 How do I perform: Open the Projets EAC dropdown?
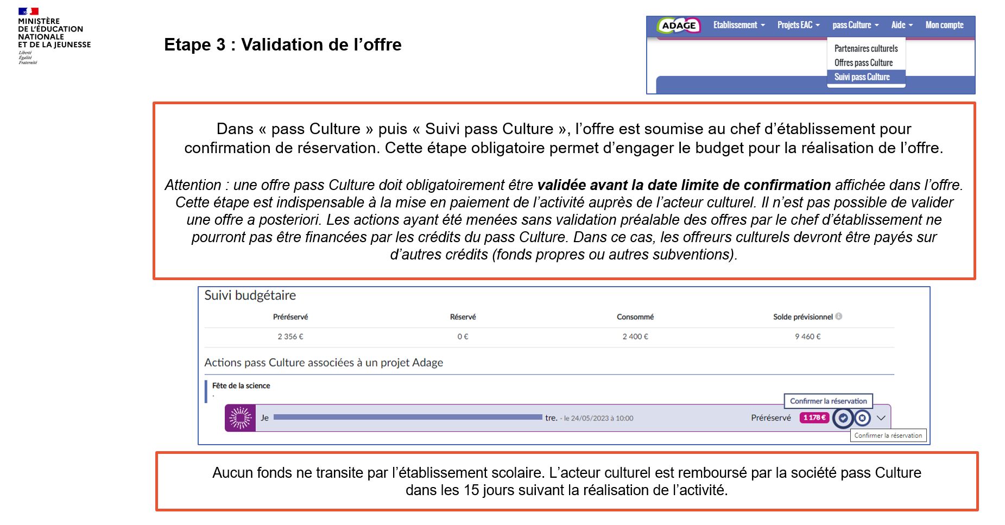[798, 25]
